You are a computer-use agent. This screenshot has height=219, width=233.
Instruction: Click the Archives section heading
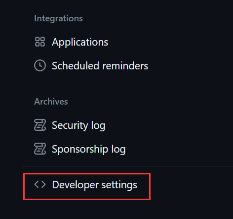51,102
